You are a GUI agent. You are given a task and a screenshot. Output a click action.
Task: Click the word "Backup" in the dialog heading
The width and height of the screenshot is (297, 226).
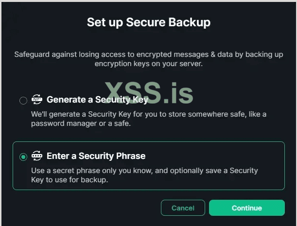point(191,22)
